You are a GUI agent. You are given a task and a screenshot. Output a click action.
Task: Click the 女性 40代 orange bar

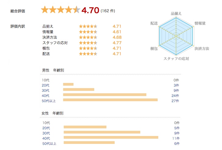click(111, 137)
